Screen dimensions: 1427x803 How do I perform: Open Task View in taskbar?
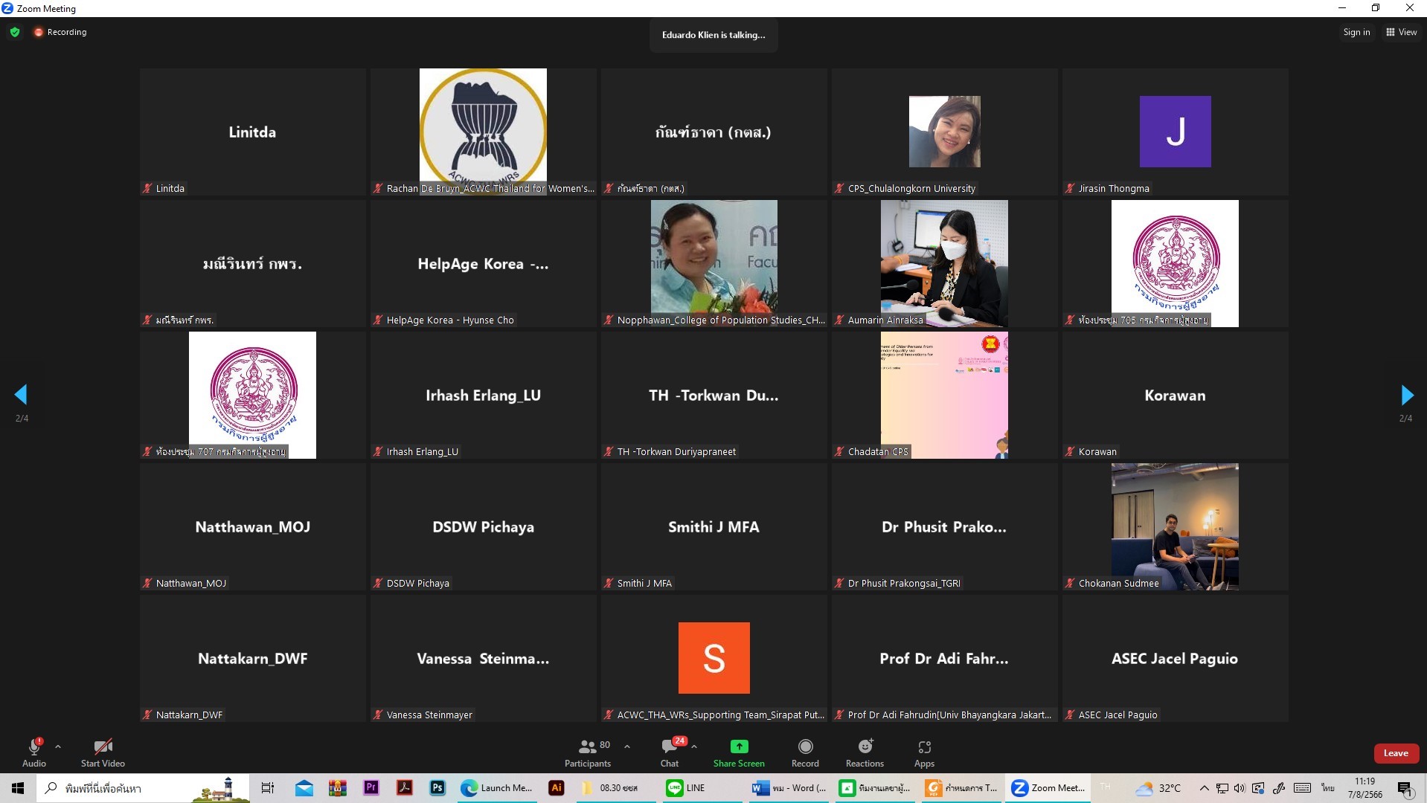click(268, 788)
